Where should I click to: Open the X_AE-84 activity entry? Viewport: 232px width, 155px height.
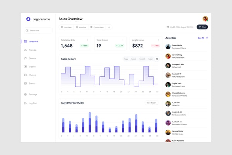click(186, 104)
